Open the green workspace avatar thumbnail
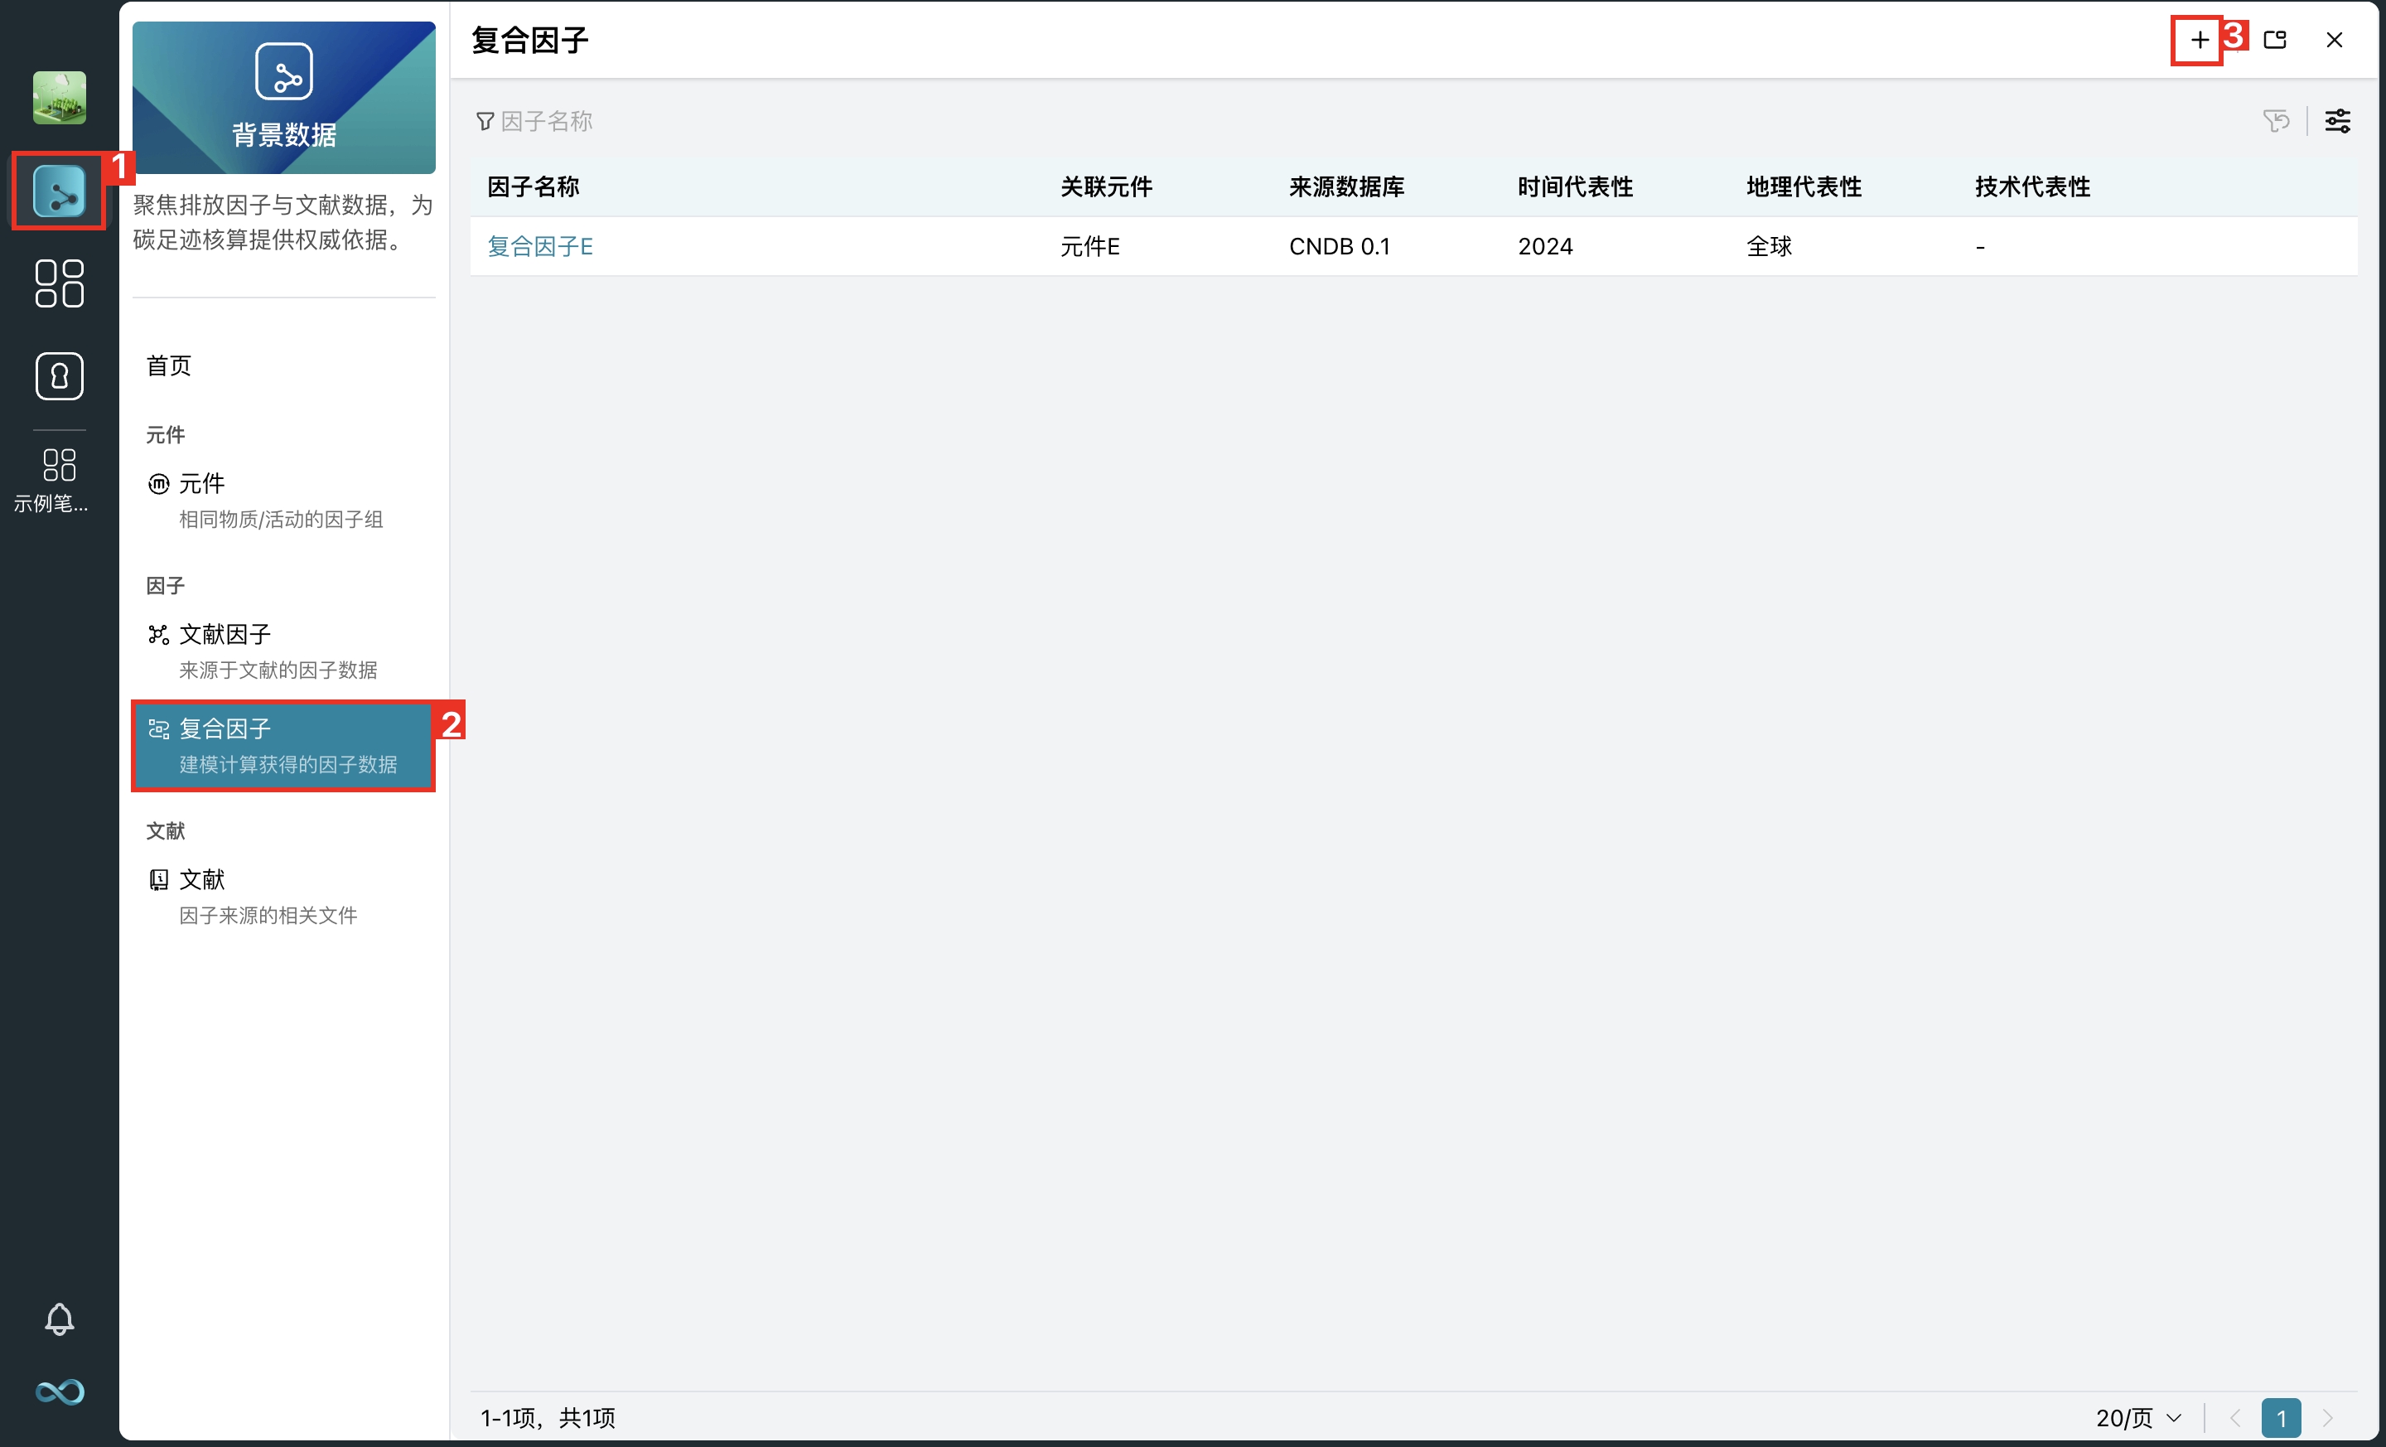 pos(59,98)
